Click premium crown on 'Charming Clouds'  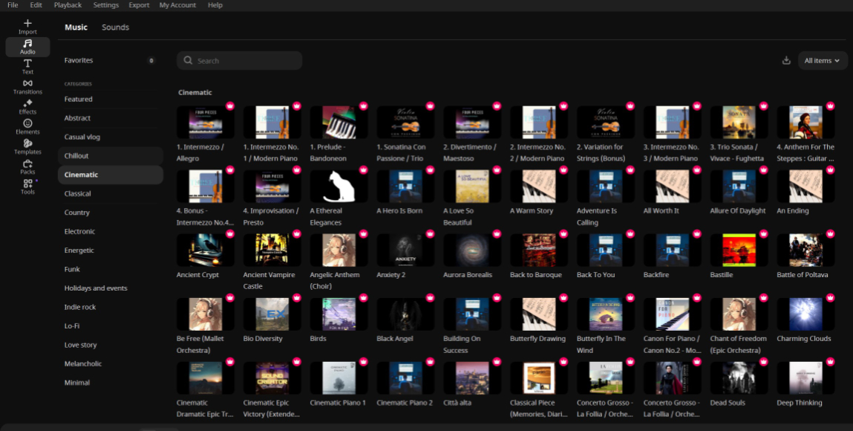[x=830, y=298]
